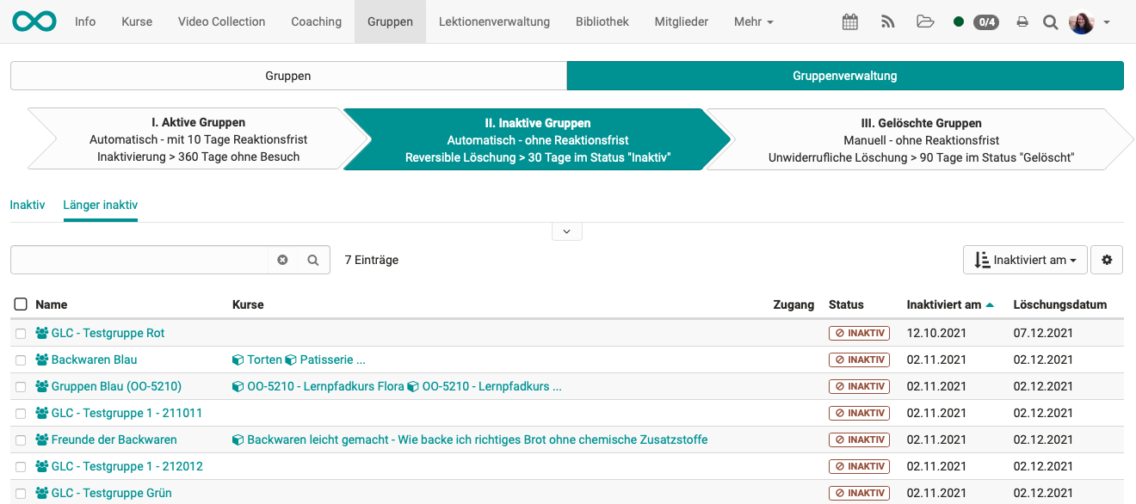The height and width of the screenshot is (504, 1136).
Task: Click the RSS feed icon
Action: coord(888,22)
